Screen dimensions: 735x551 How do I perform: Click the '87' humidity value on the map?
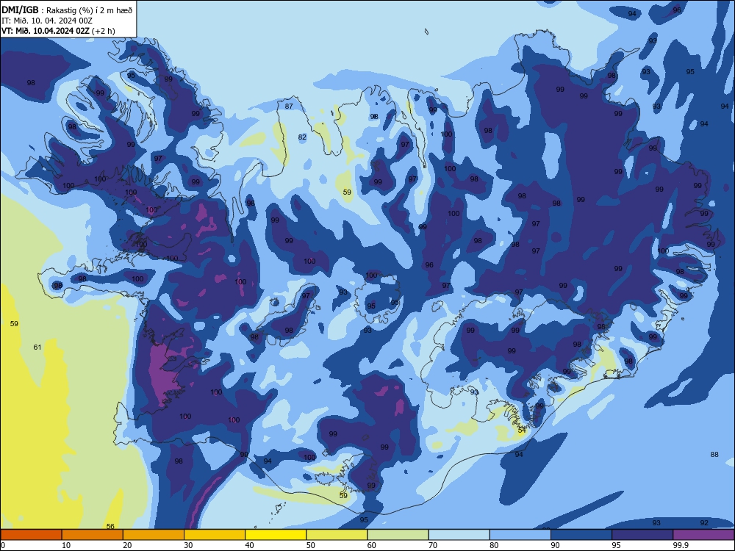pos(289,107)
